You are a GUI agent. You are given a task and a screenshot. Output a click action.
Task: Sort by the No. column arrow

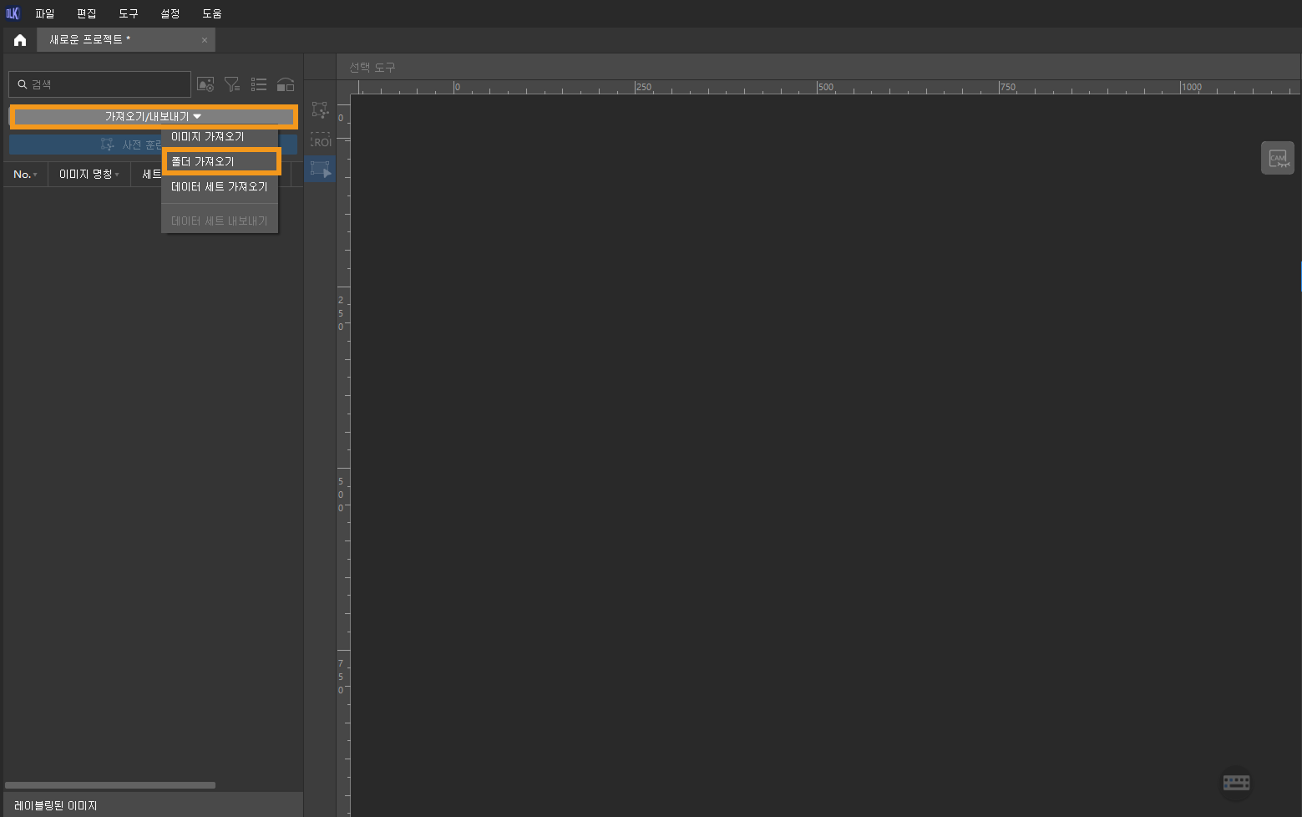coord(34,175)
